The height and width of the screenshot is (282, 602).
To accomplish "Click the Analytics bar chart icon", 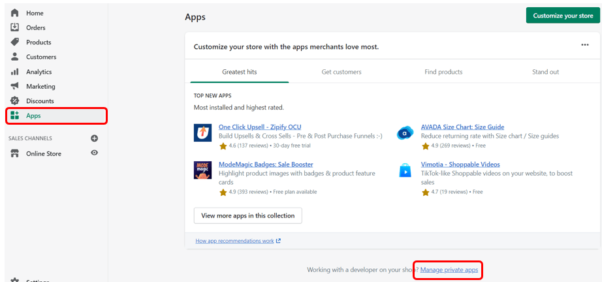I will tap(14, 72).
